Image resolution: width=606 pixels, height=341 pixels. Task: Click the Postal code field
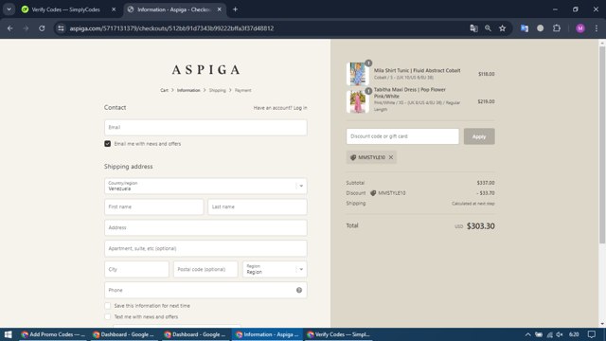coord(205,269)
